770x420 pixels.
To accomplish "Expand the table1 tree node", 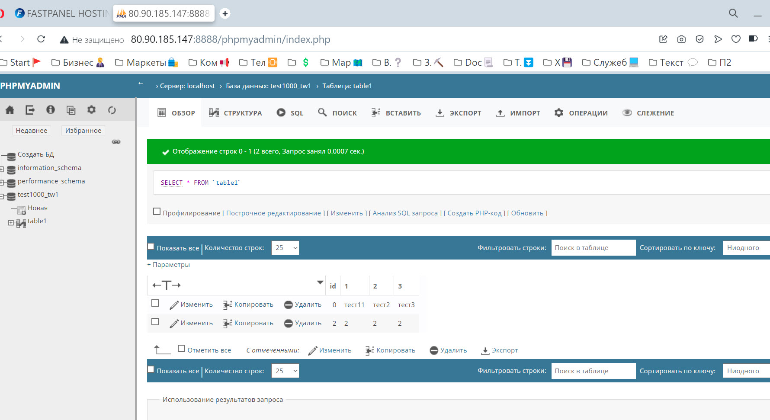I will tap(11, 223).
